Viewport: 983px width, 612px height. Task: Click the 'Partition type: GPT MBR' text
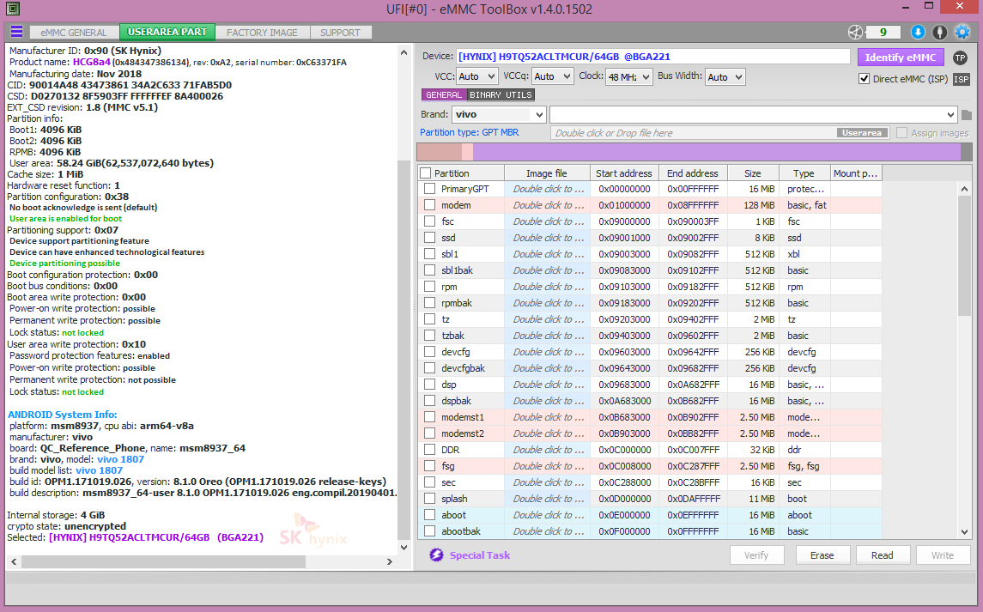click(470, 132)
